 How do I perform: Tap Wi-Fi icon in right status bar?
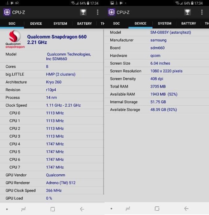tap(177, 3)
